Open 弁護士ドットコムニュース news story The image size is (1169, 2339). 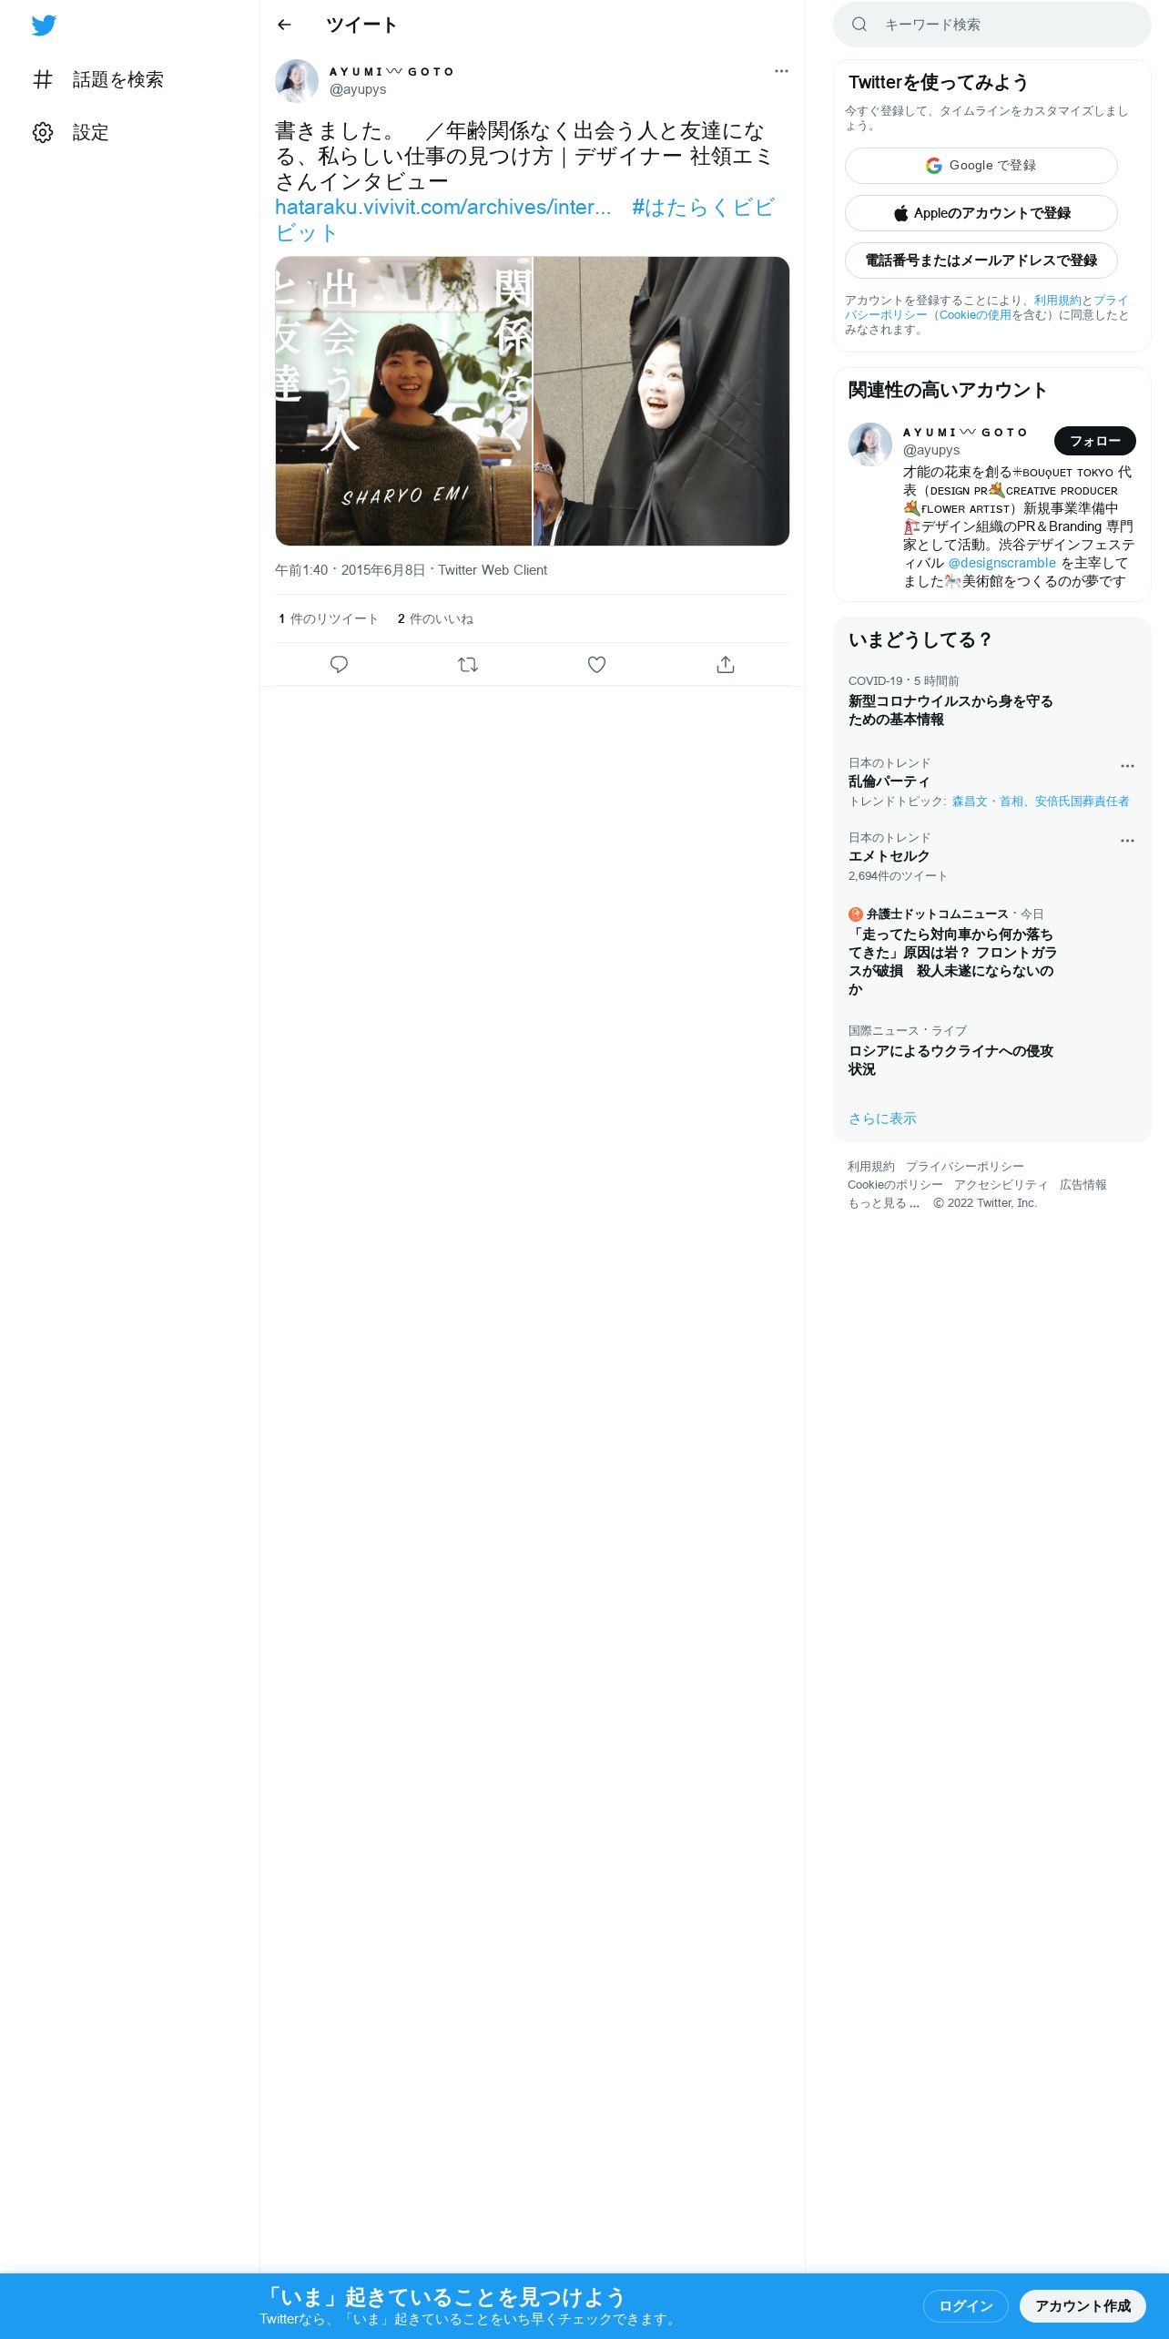click(x=992, y=952)
